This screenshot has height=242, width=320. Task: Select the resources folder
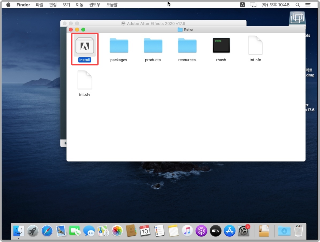tap(187, 45)
